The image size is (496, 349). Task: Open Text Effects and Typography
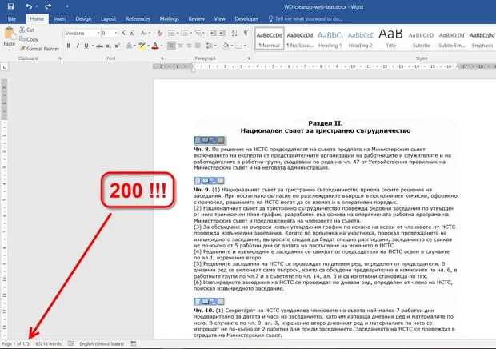[129, 46]
